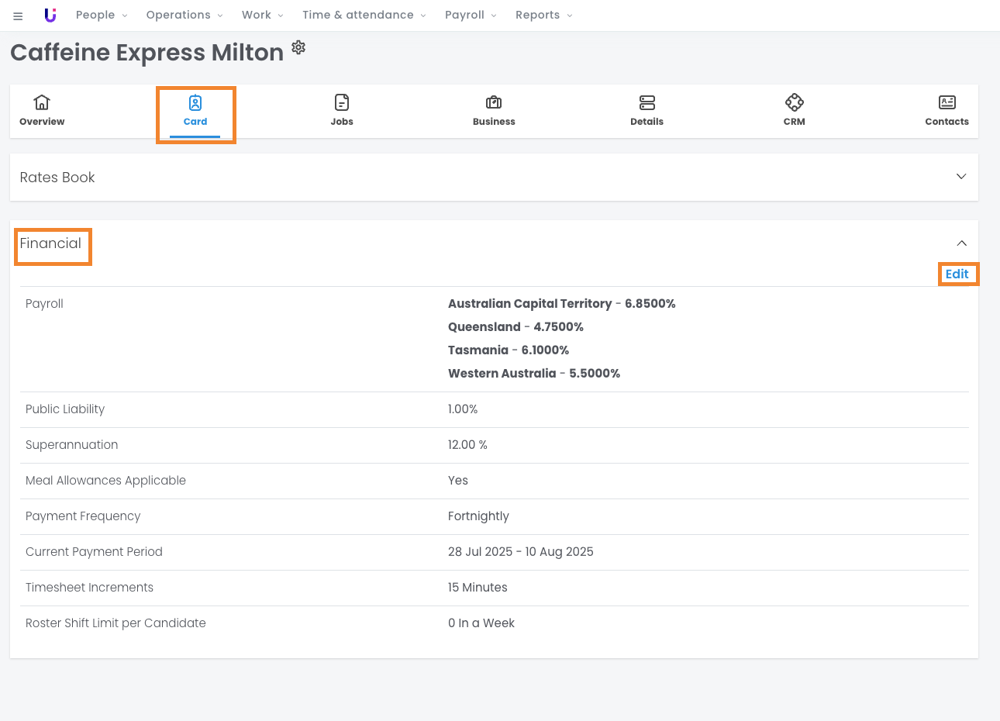Open Jobs via document icon
The width and height of the screenshot is (1000, 721).
342,102
